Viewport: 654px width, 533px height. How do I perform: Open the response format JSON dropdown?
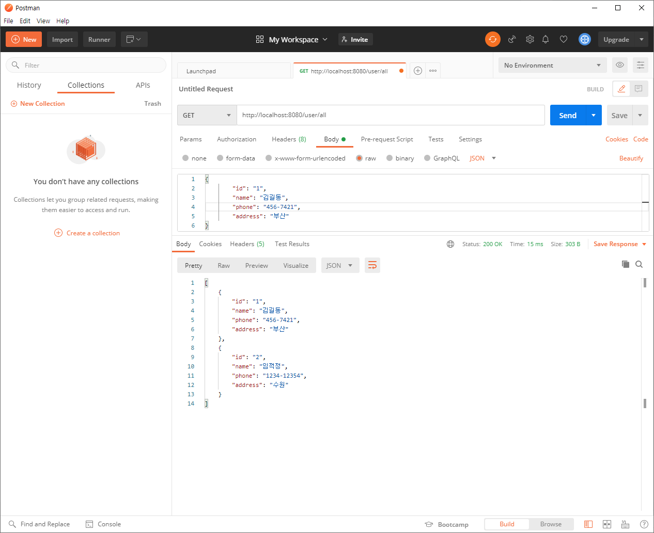[340, 265]
